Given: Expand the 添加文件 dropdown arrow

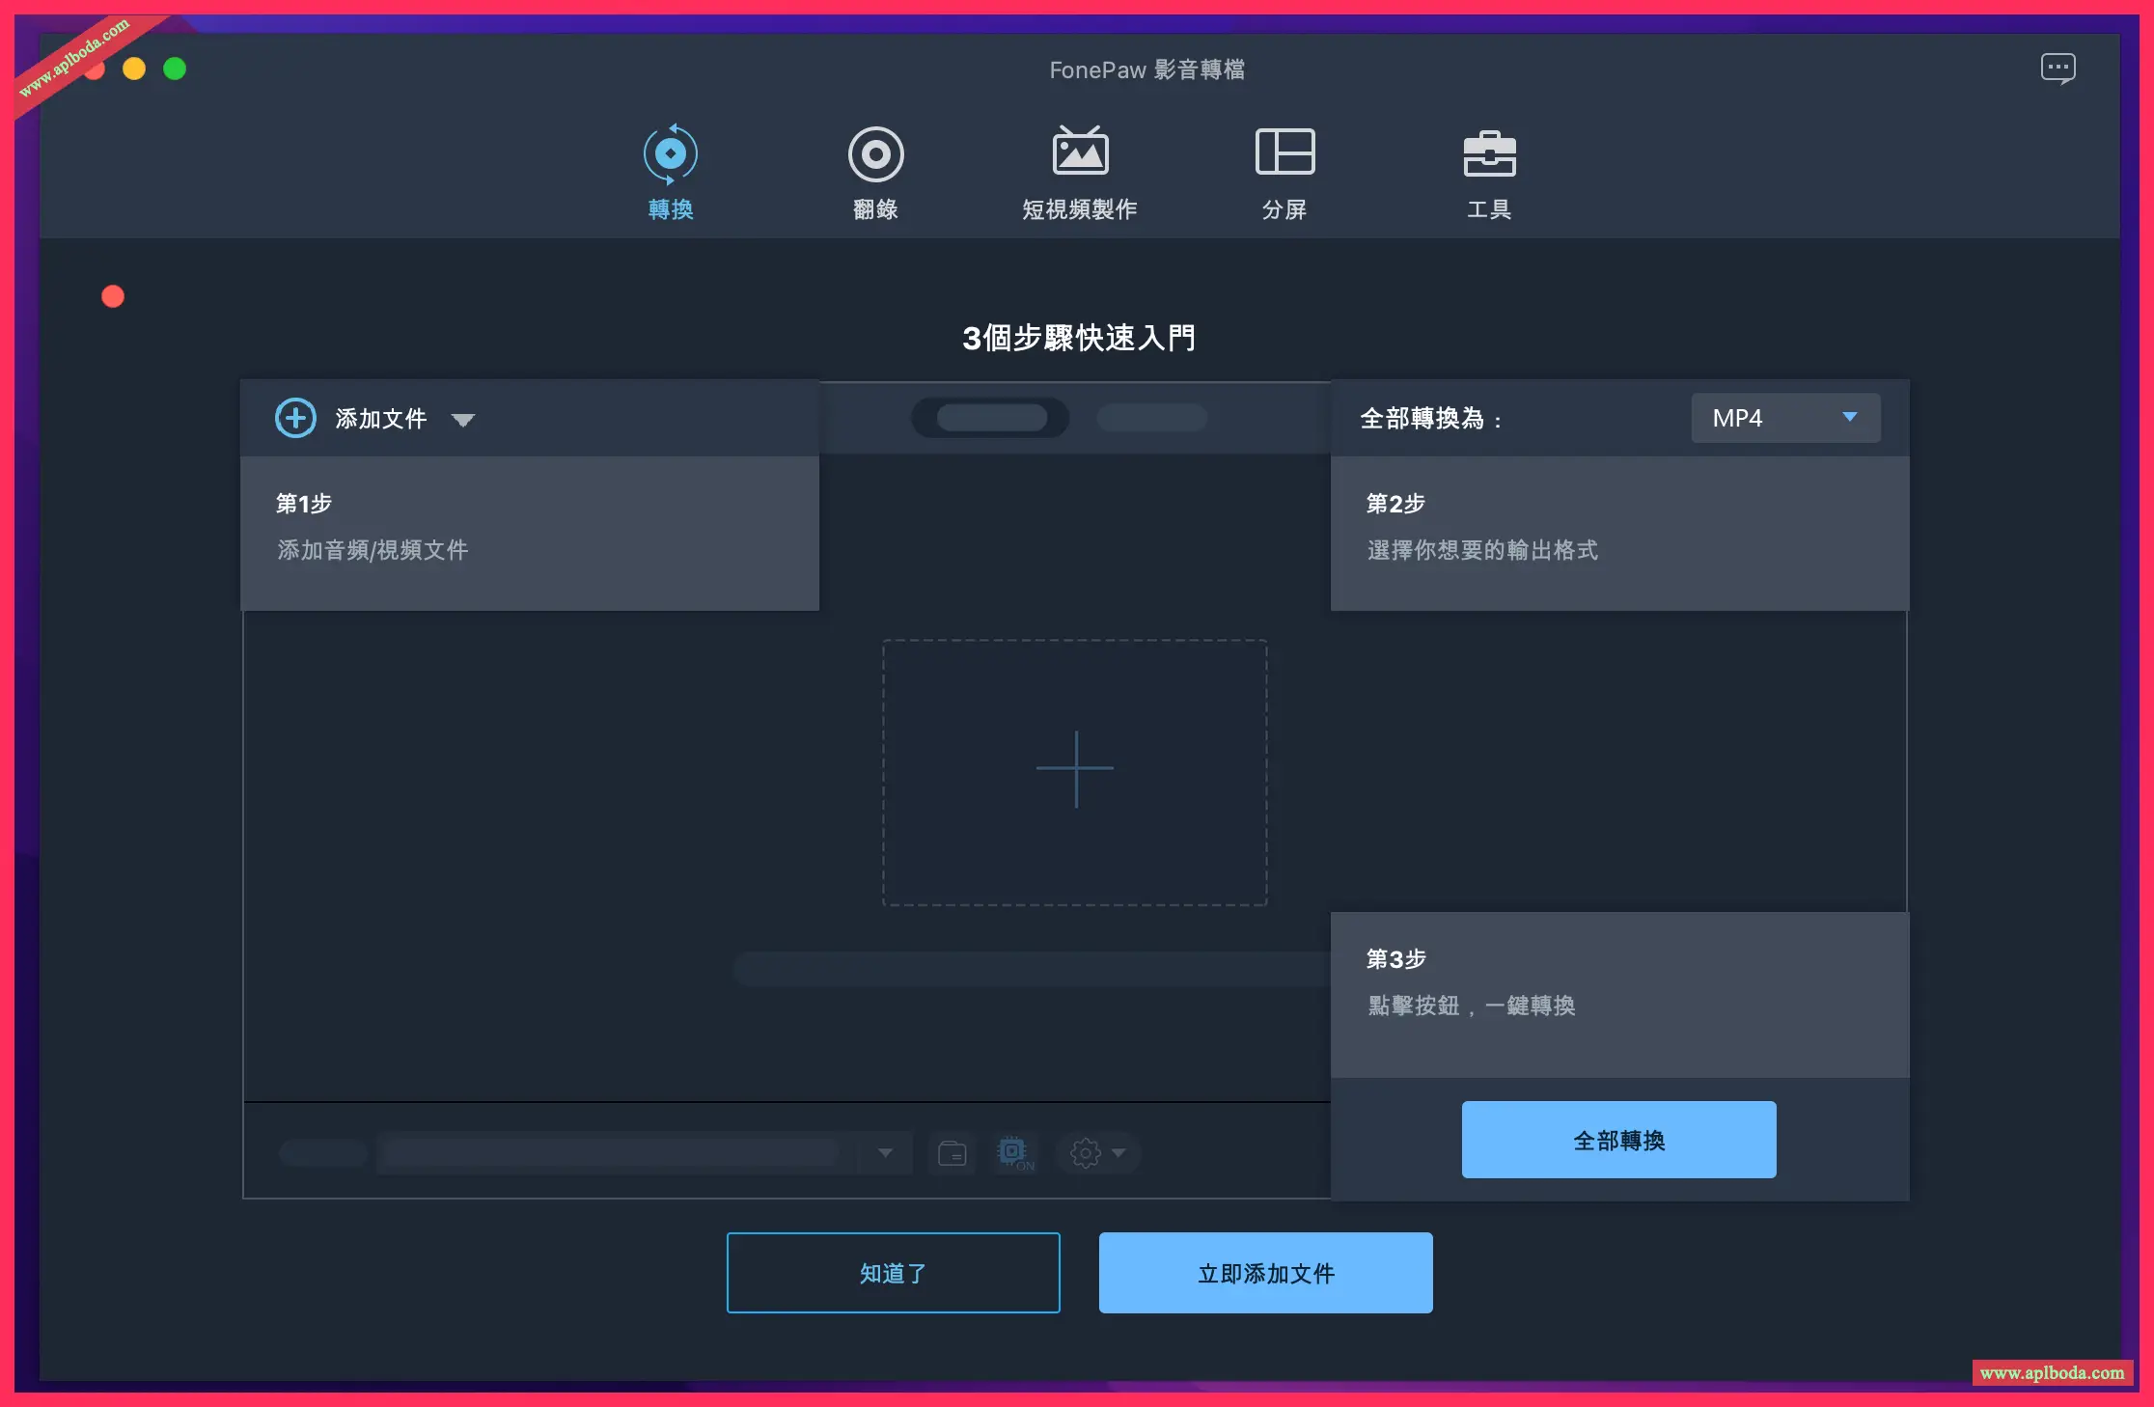Looking at the screenshot, I should (x=463, y=420).
